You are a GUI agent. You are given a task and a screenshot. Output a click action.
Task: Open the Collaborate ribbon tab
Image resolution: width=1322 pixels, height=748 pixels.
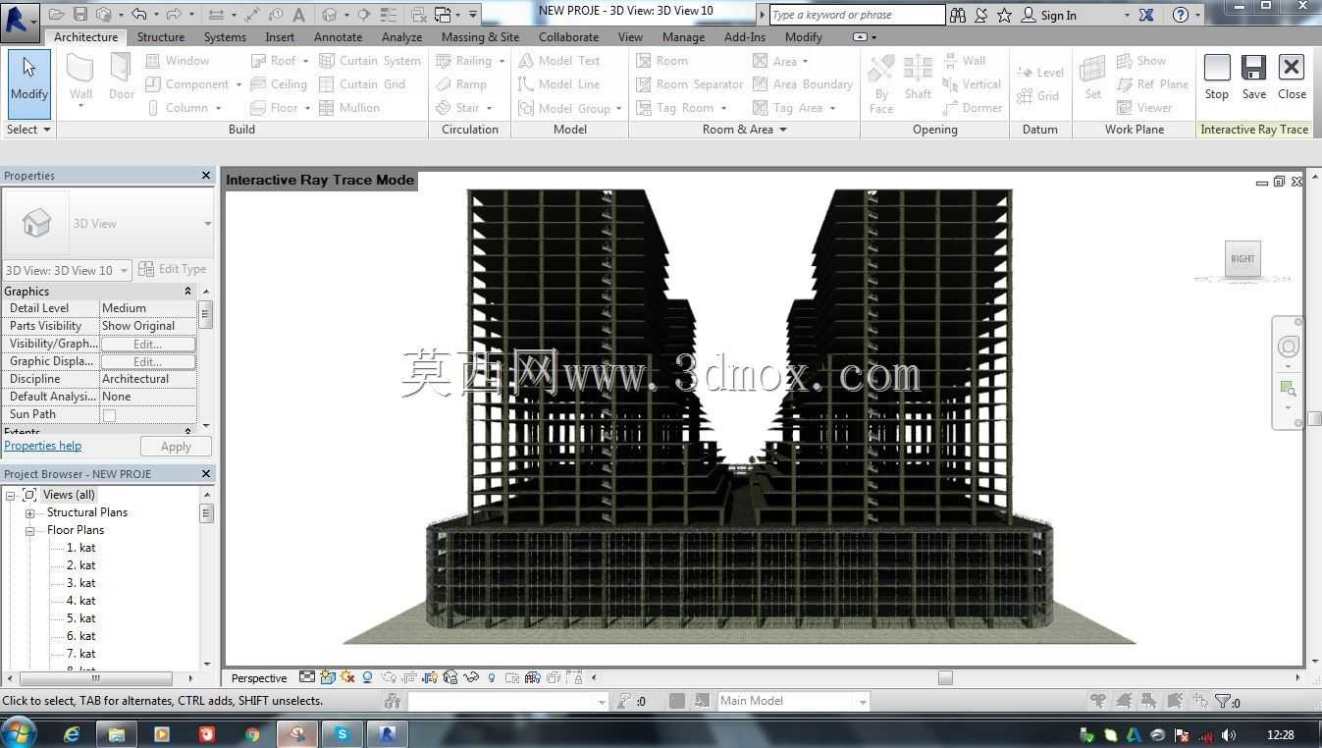pos(568,37)
